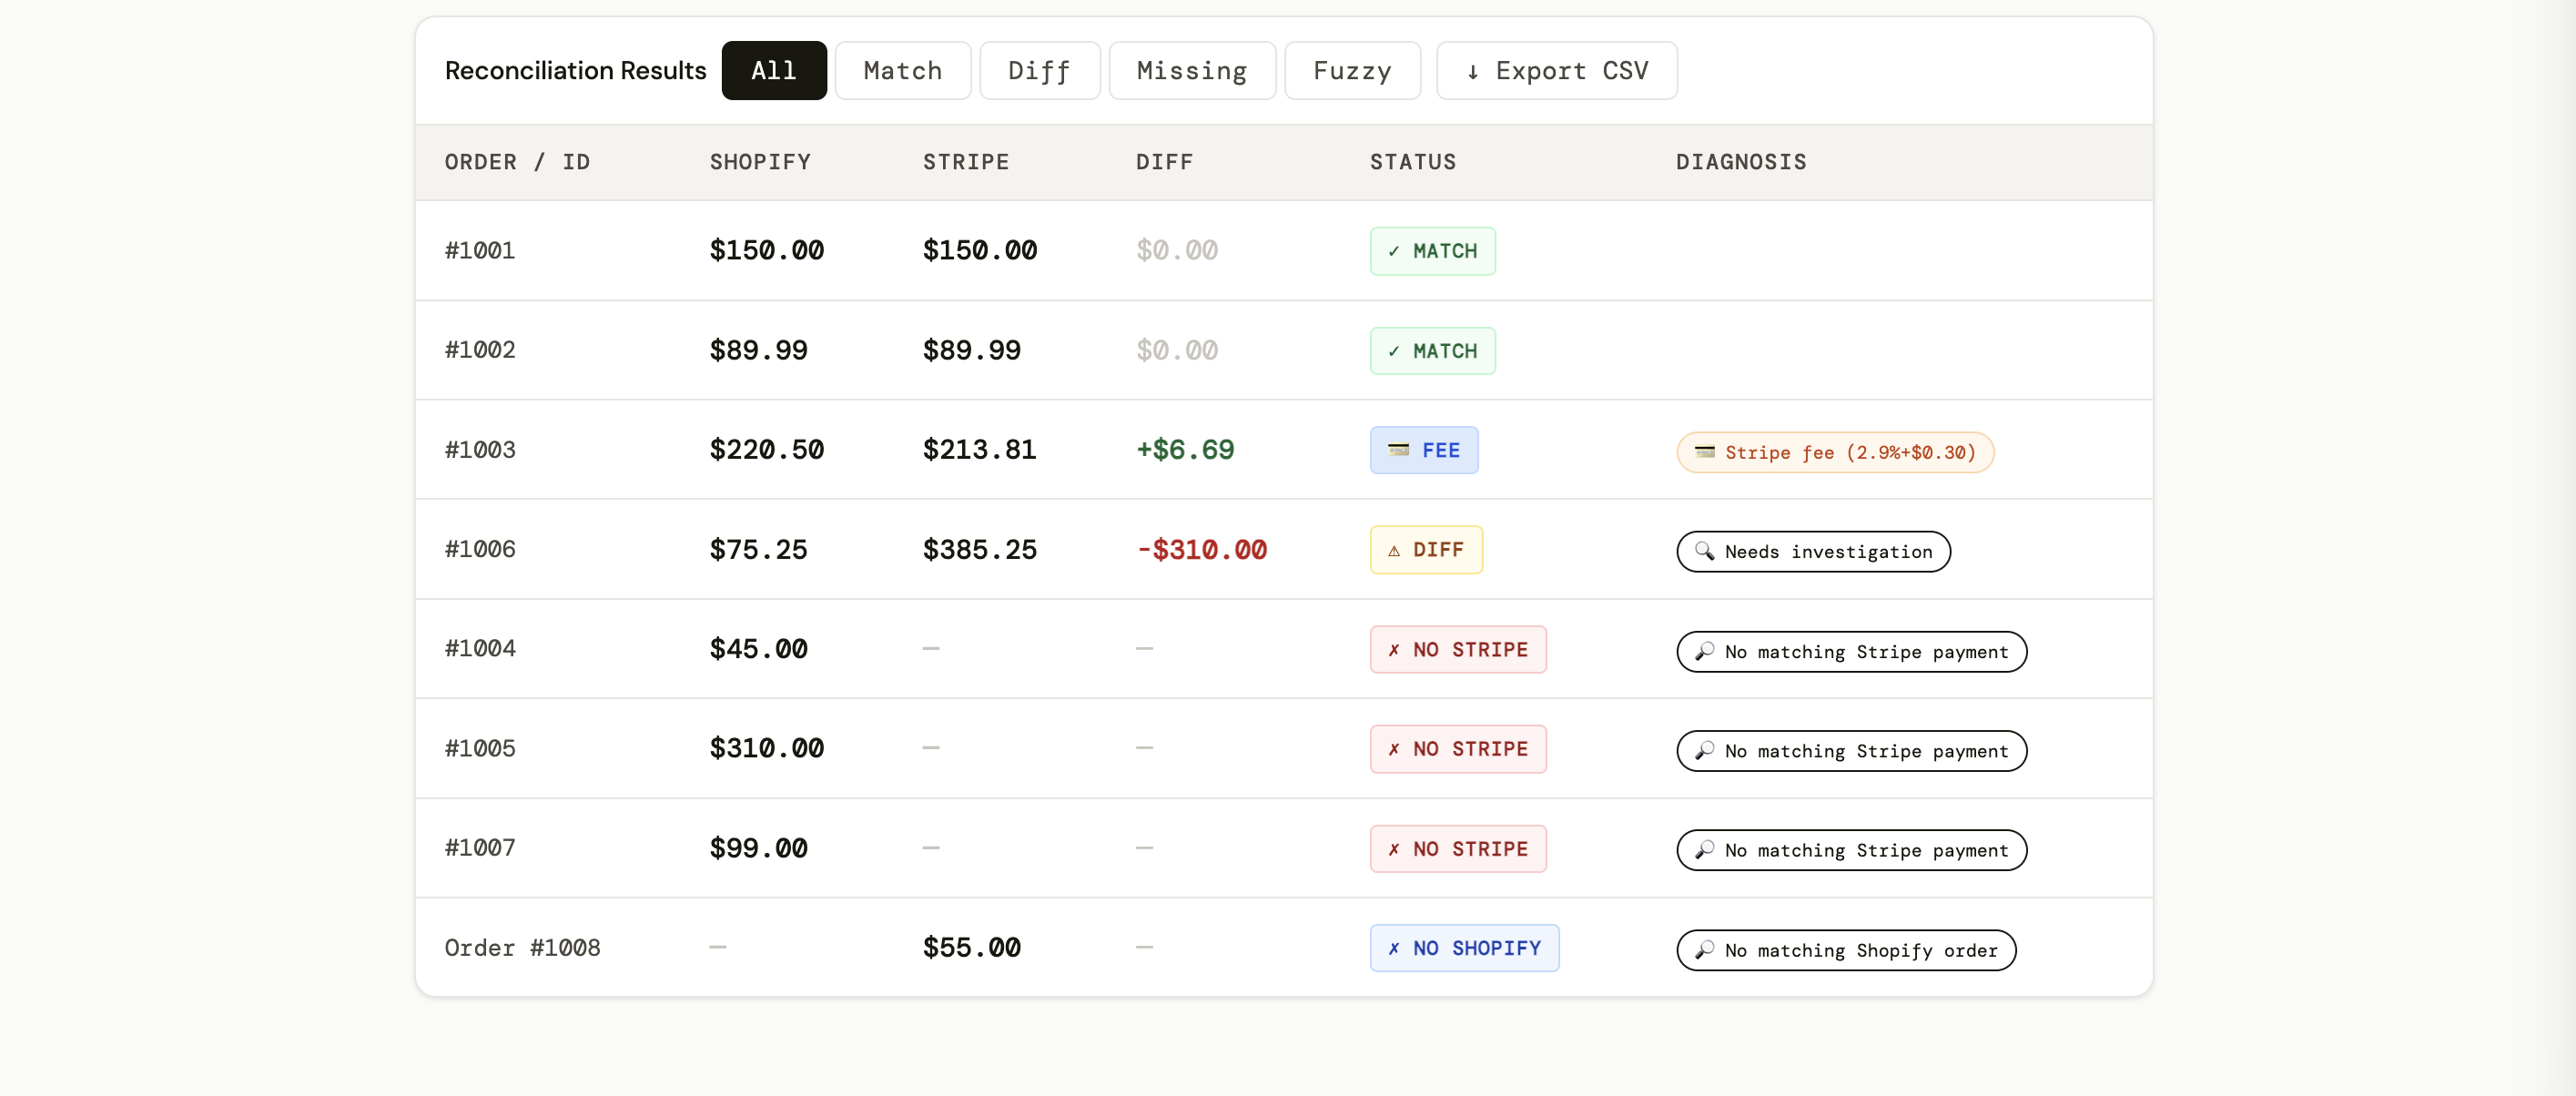Select order ID #1006
Screen dimensions: 2576x1096
point(480,549)
